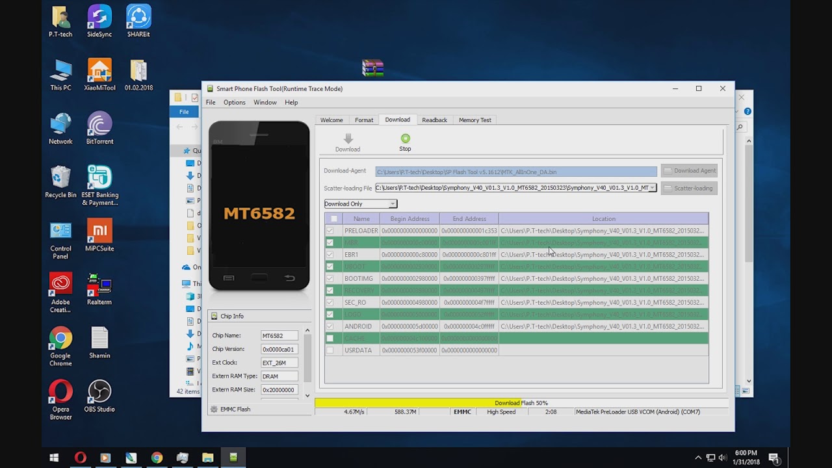832x468 pixels.
Task: Select the WinRAR archive icon on desktop
Action: coord(373,68)
